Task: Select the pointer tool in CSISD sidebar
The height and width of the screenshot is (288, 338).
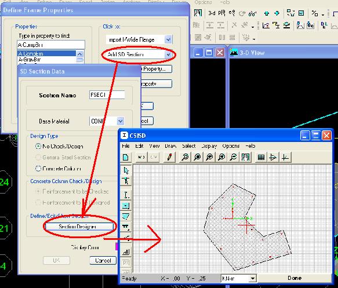Action: [126, 170]
